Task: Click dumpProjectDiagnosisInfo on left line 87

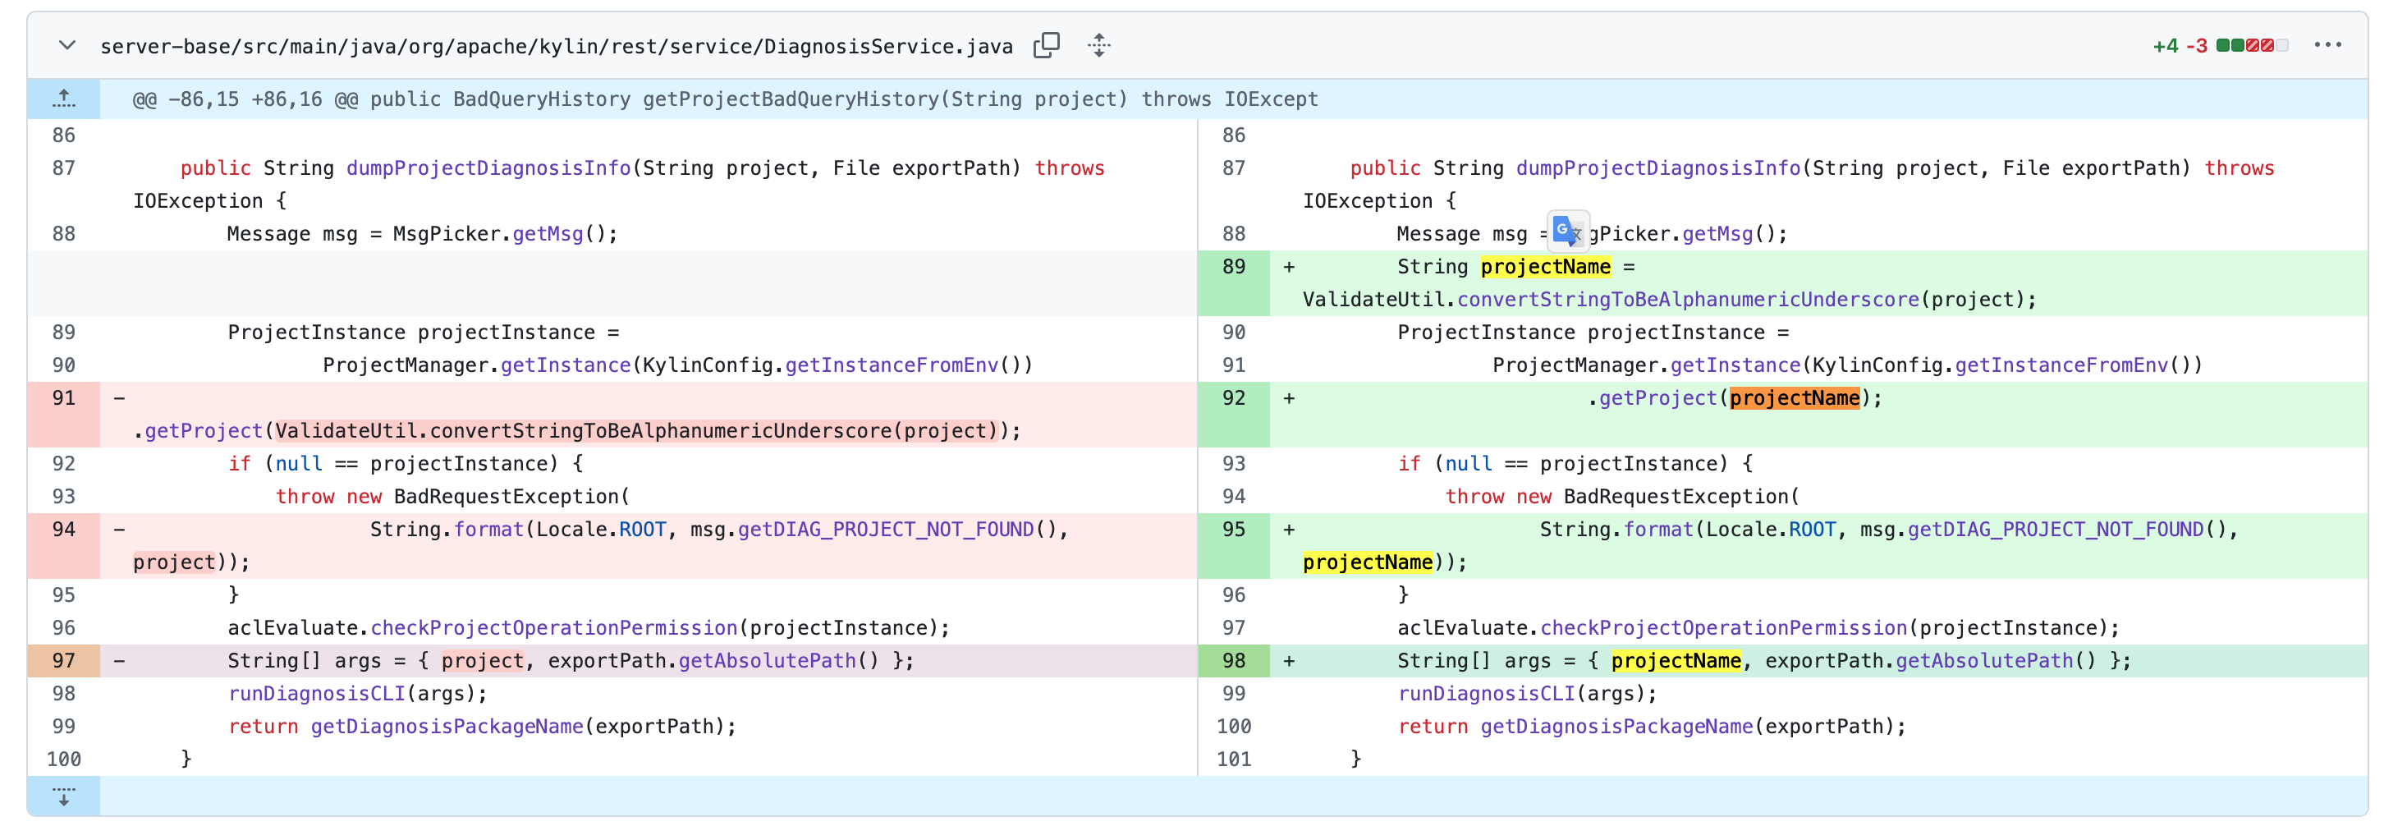Action: tap(488, 168)
